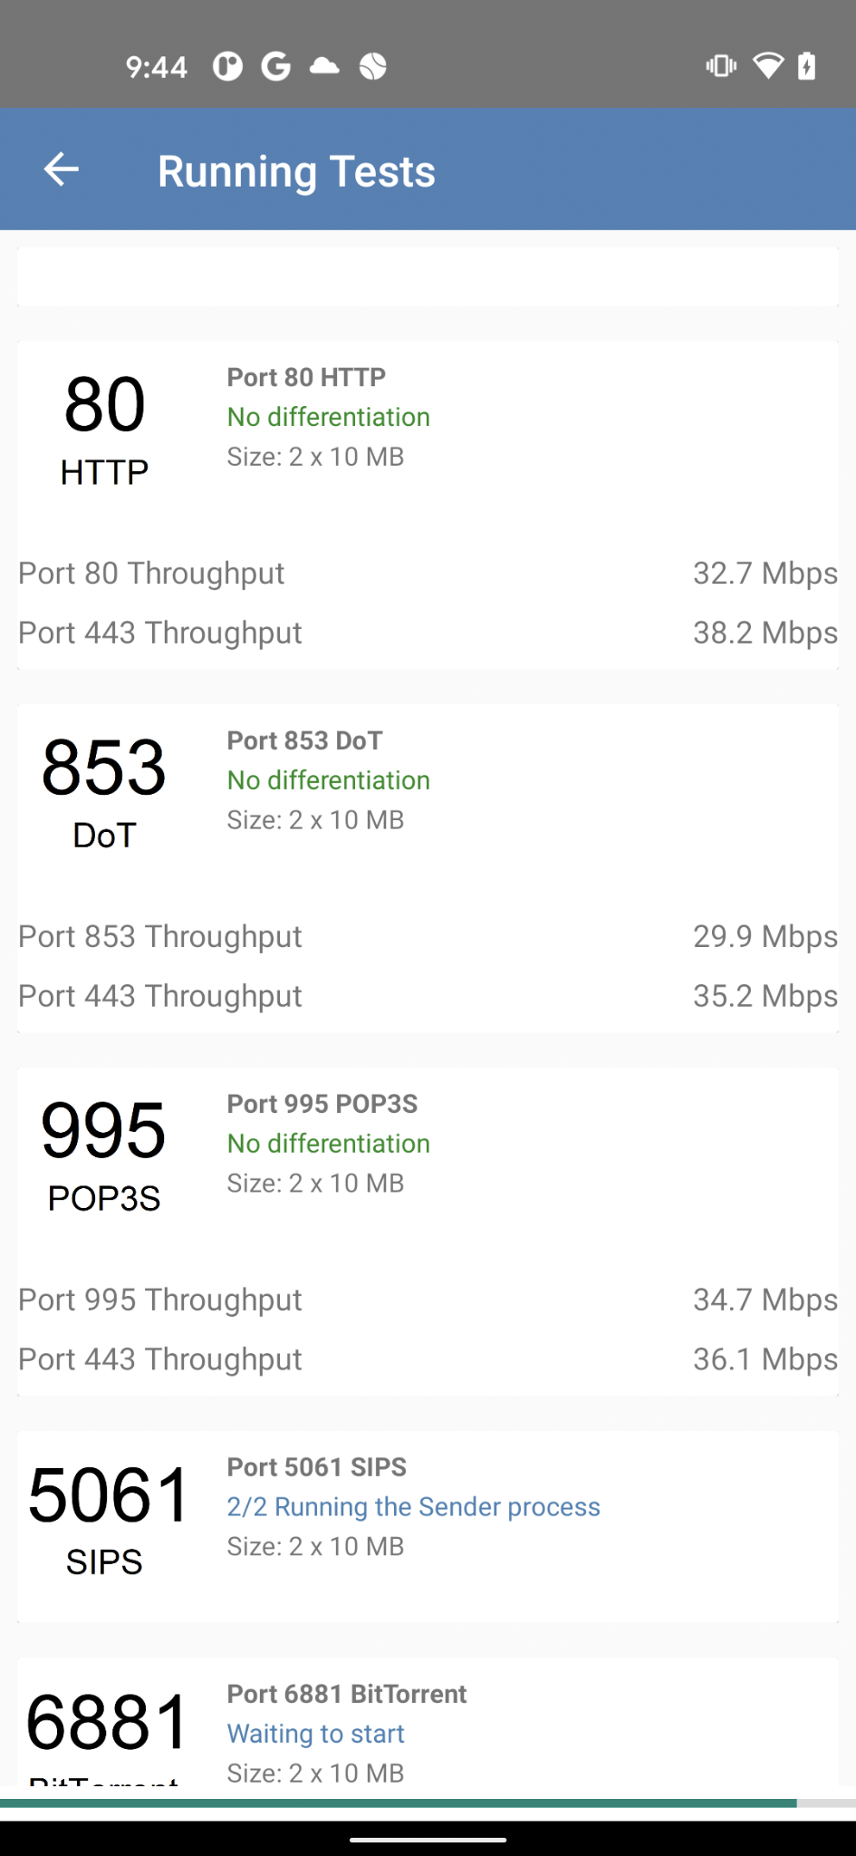This screenshot has width=856, height=1856.
Task: Click the large 995 POP3S port badge
Action: (x=104, y=1155)
